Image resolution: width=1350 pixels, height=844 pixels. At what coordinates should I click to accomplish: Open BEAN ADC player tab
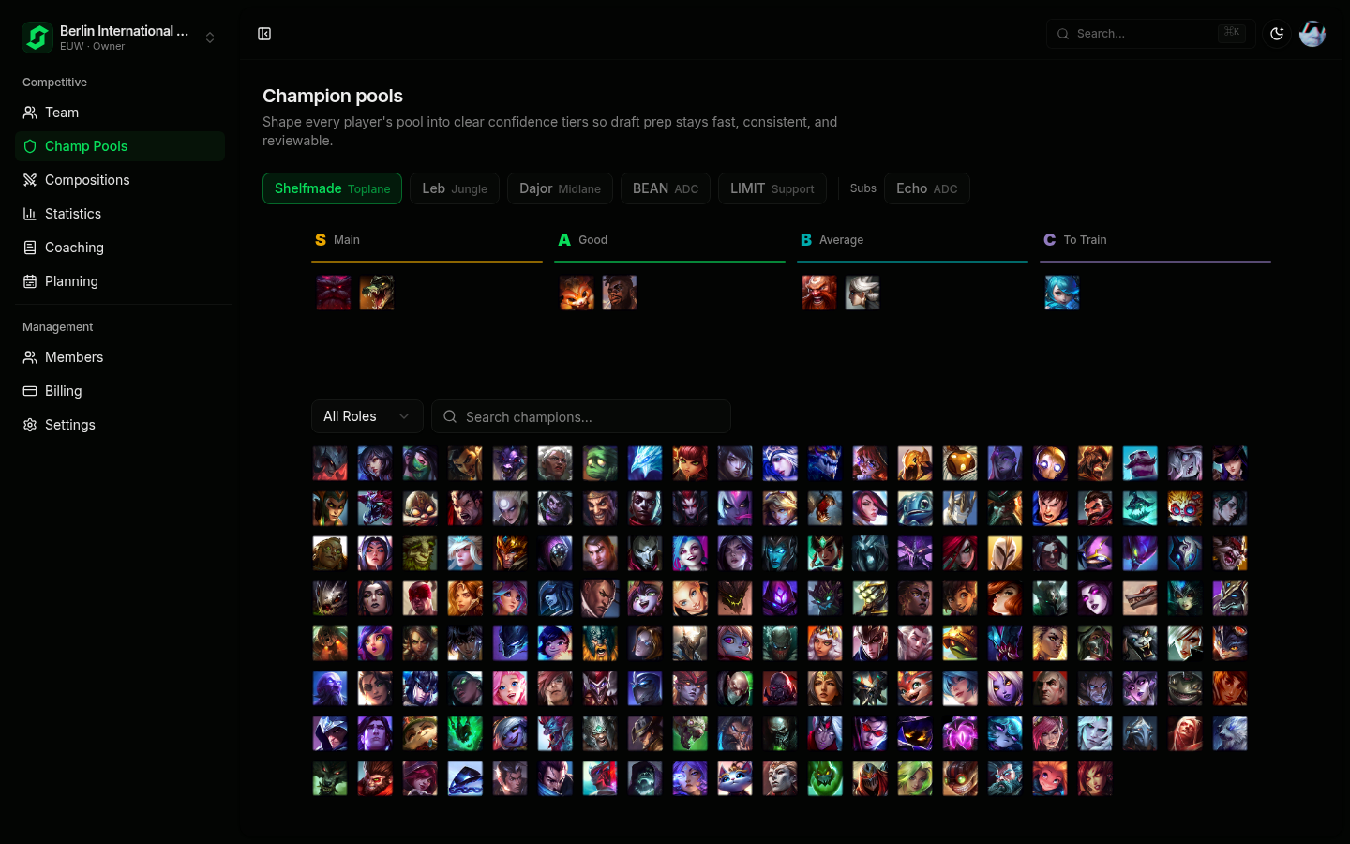click(x=666, y=188)
